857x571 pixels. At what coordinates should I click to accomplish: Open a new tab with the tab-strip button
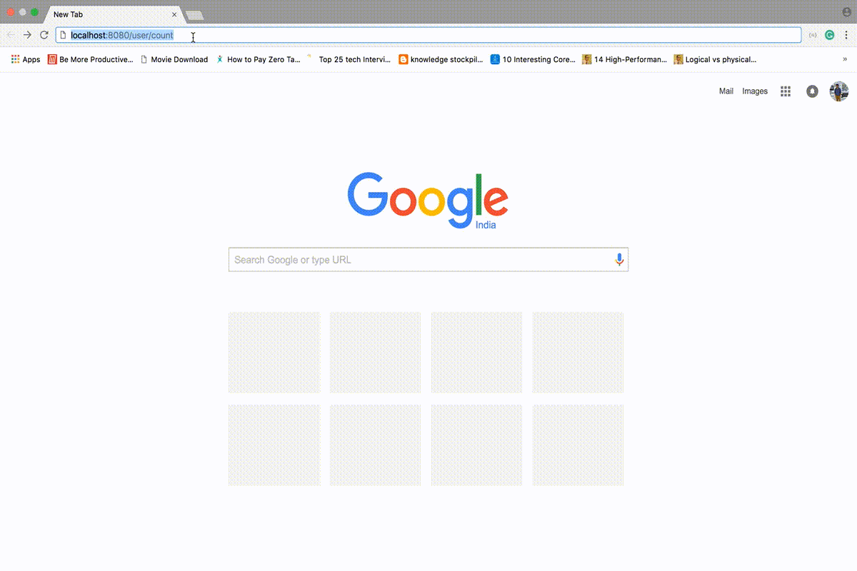[x=194, y=15]
